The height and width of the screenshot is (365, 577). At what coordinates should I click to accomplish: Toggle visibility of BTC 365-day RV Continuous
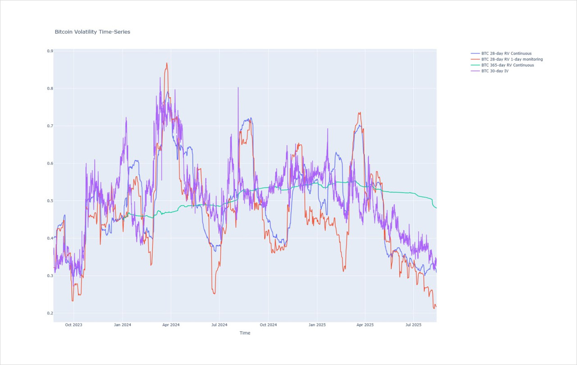pos(507,65)
